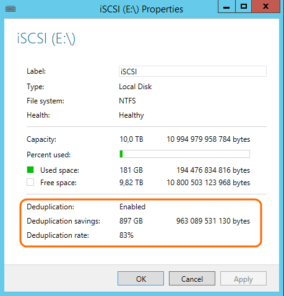Viewport: 284px width, 296px height.
Task: Click the Healthy status value
Action: [131, 115]
